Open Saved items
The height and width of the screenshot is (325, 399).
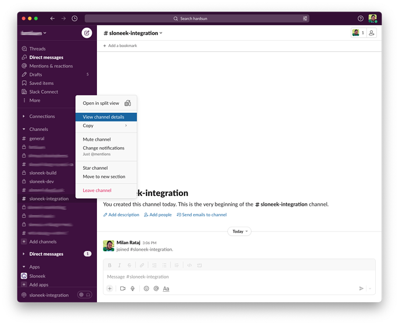tap(41, 83)
